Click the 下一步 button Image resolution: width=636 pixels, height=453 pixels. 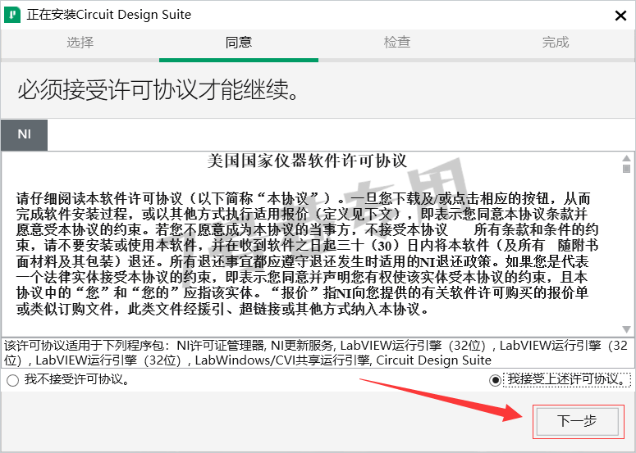(x=578, y=421)
